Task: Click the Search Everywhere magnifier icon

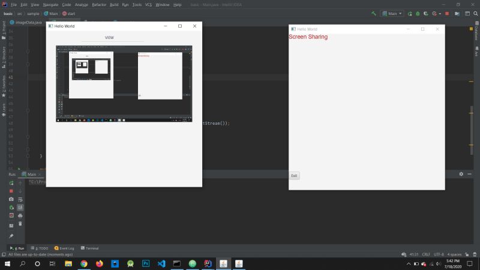Action: click(x=476, y=13)
